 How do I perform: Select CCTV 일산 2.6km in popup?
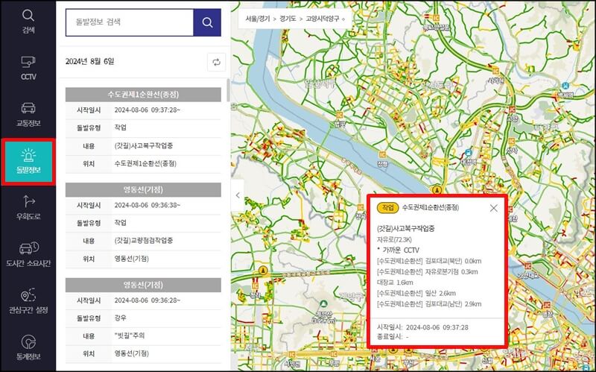pyautogui.click(x=416, y=293)
